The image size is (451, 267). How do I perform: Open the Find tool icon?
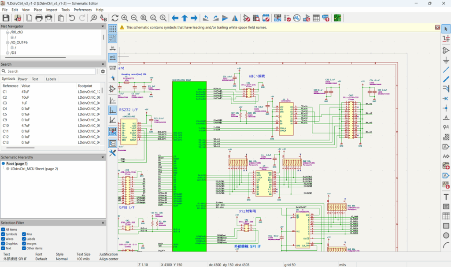(93, 18)
